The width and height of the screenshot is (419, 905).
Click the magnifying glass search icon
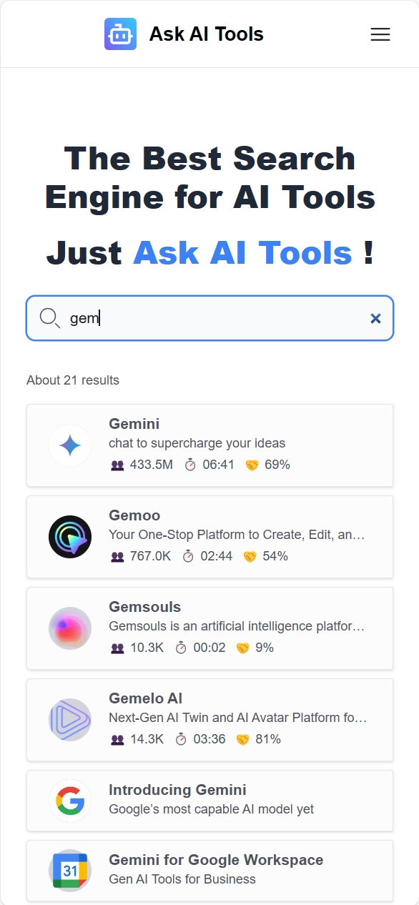click(x=49, y=318)
